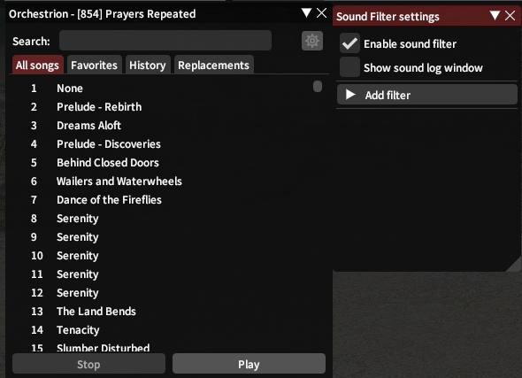The height and width of the screenshot is (378, 522).
Task: Enable Show sound log window checkbox
Action: [x=349, y=67]
